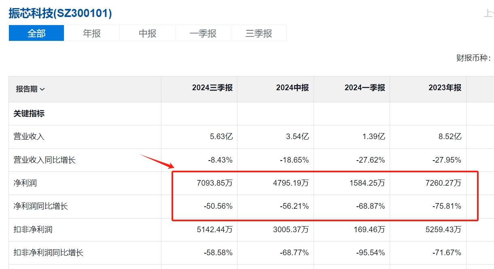
Task: Click the -18.65% growth cell
Action: pos(294,160)
